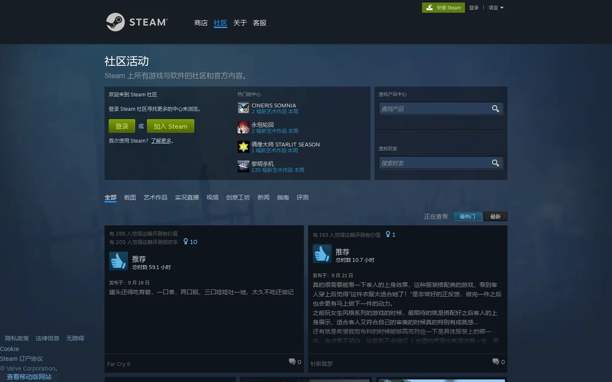Click the Steam logo in header
Screen dimensions: 612x382
click(137, 22)
